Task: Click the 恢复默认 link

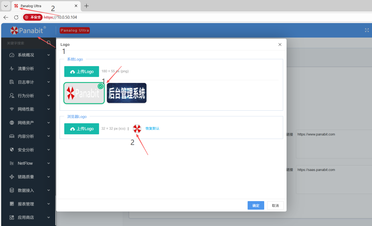Action: (x=152, y=129)
